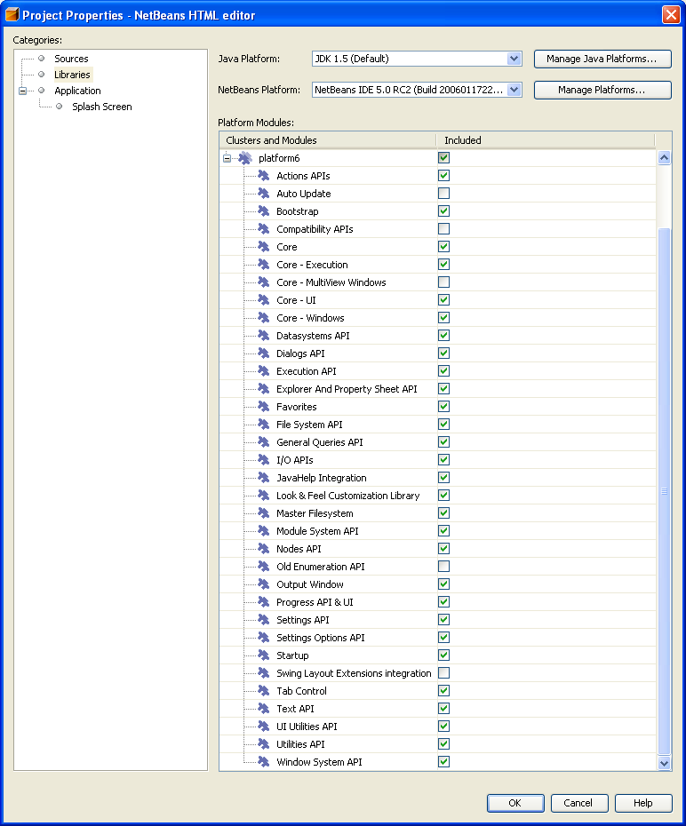Click the Startup module icon
The width and height of the screenshot is (686, 826).
[263, 655]
